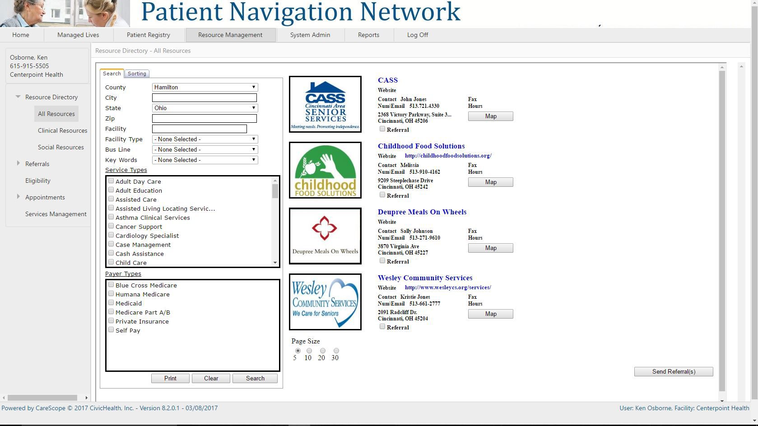
Task: Open the Reports menu
Action: (x=369, y=35)
